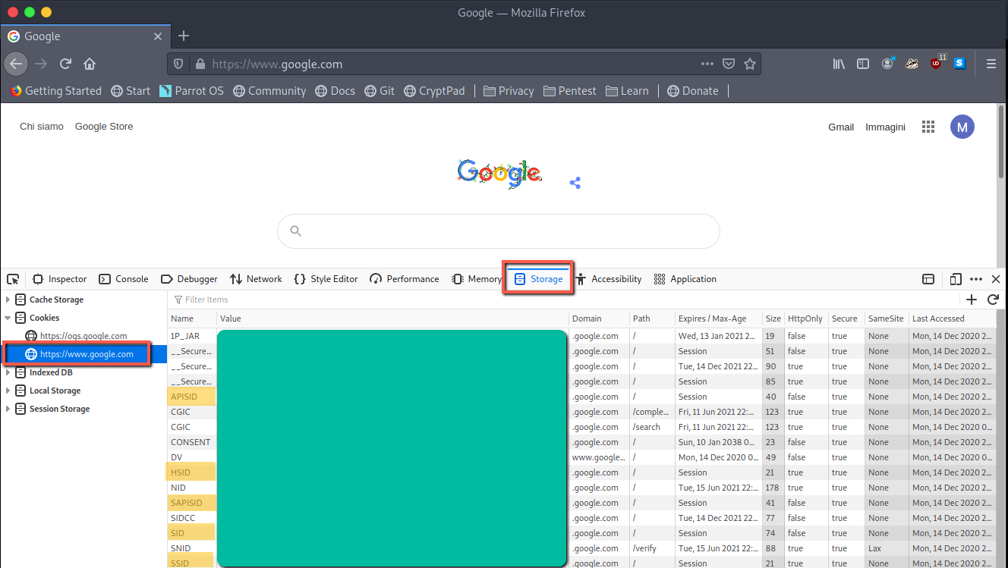Collapse the Cookies tree node
The image size is (1008, 568).
click(x=8, y=318)
